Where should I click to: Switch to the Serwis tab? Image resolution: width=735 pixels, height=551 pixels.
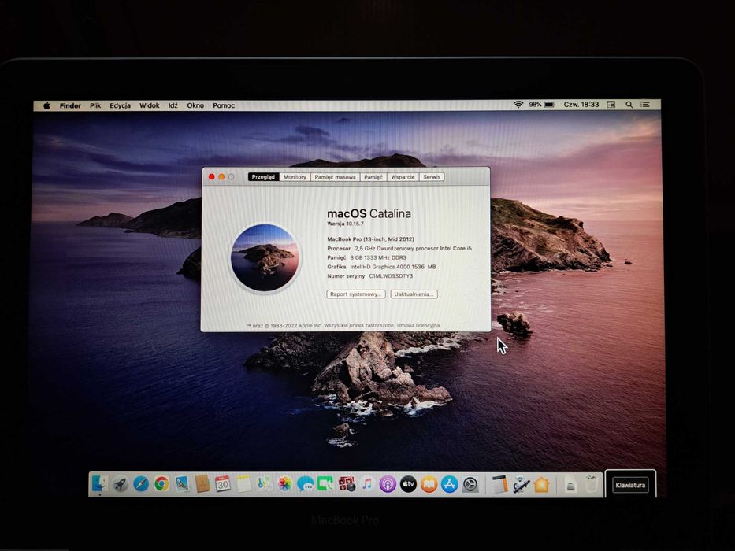point(432,177)
